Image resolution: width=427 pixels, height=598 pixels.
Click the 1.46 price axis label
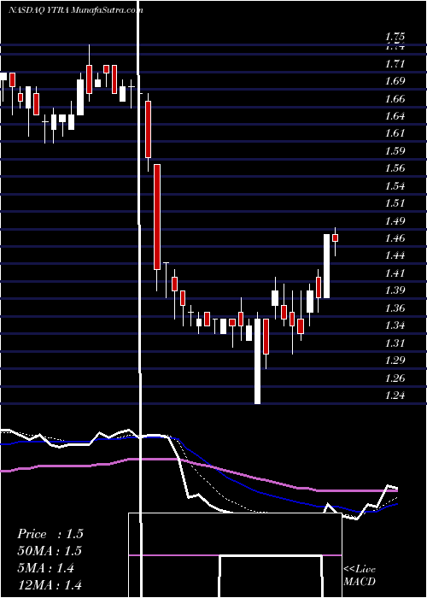coord(395,238)
